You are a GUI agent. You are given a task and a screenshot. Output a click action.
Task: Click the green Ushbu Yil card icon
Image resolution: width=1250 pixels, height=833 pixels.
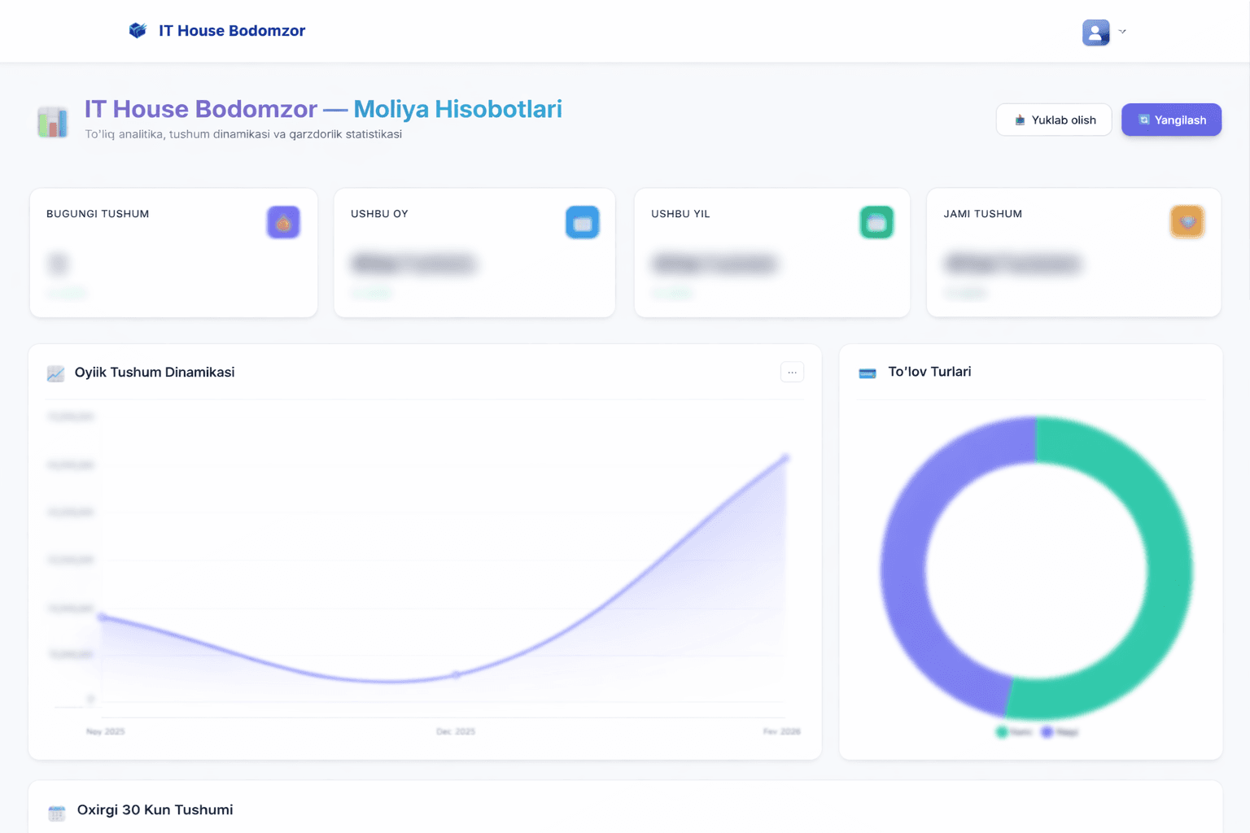click(876, 222)
